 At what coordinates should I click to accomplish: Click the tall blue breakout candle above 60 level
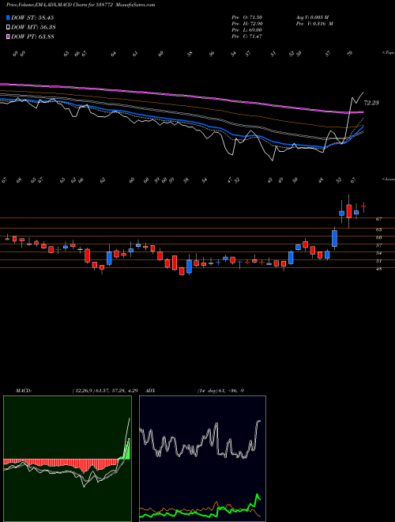(334, 238)
